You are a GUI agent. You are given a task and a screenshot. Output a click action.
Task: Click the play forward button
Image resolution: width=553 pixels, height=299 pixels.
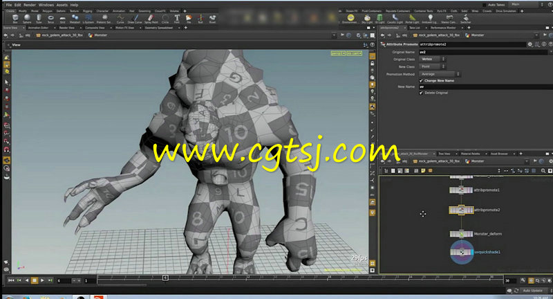coord(42,280)
